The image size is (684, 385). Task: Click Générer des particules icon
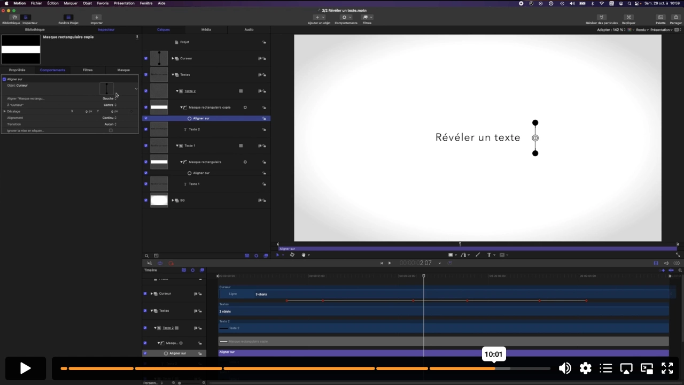click(602, 17)
